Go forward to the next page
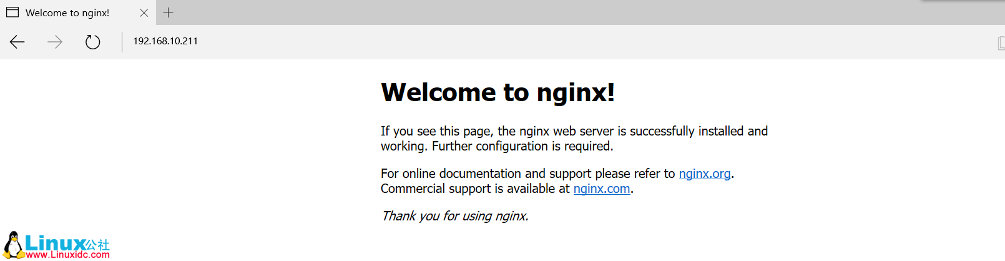The image size is (1005, 261). click(x=55, y=42)
